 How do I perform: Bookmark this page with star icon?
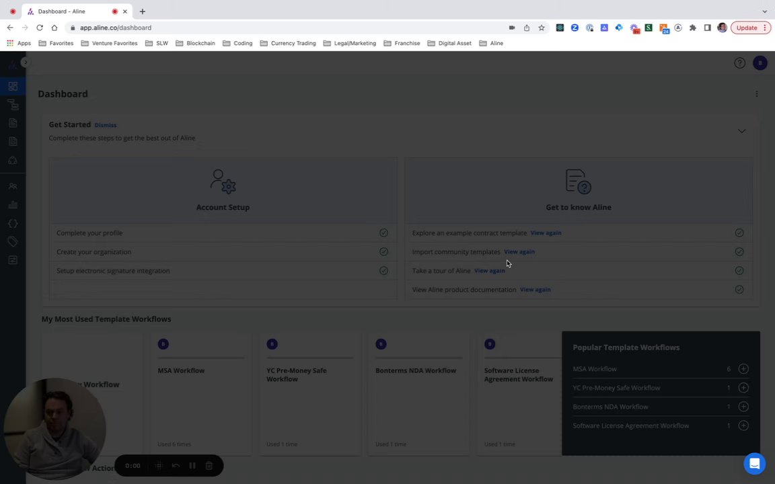541,28
